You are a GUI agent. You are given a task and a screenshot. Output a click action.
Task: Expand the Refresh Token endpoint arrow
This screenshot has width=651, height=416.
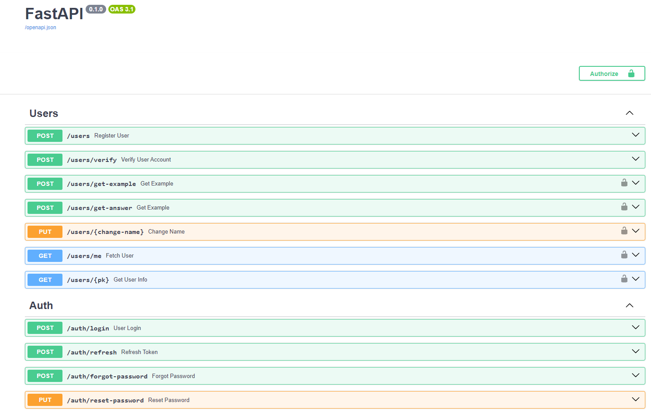click(x=636, y=351)
